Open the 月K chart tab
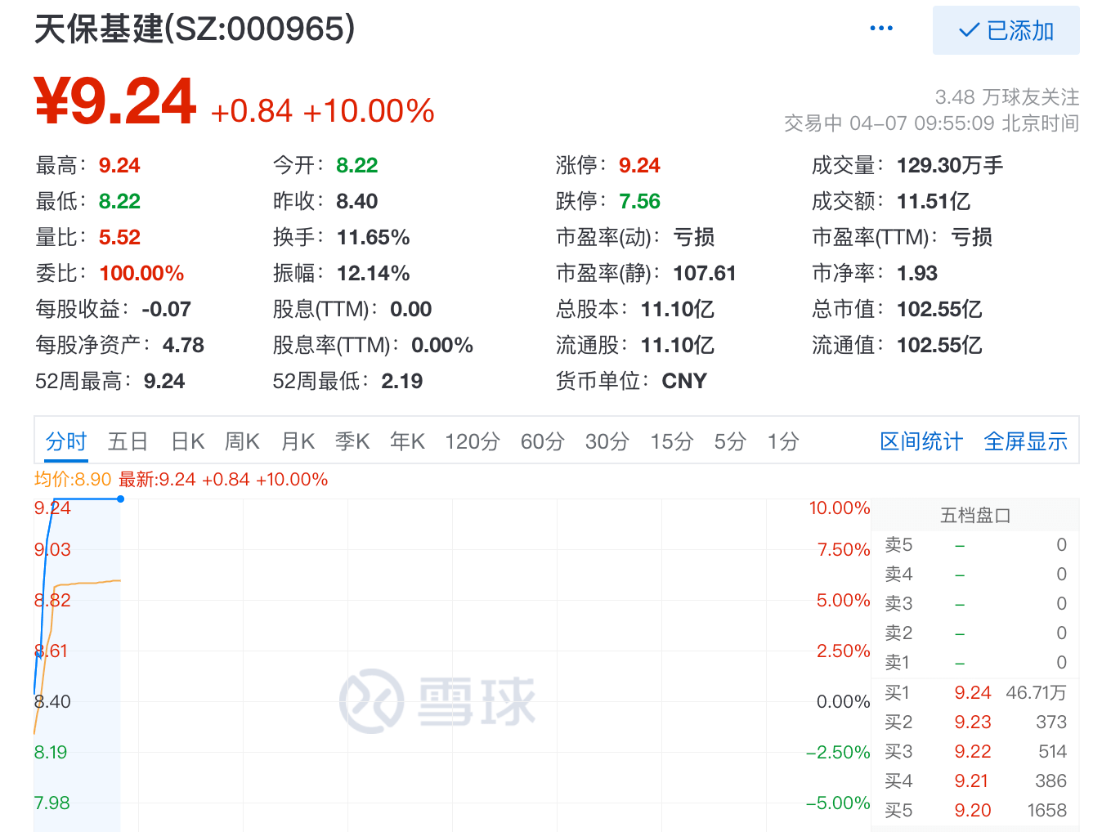Screen dimensions: 1102x832 (x=298, y=441)
